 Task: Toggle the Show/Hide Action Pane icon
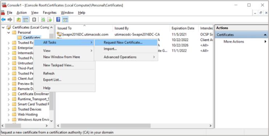pyautogui.click(x=65, y=20)
